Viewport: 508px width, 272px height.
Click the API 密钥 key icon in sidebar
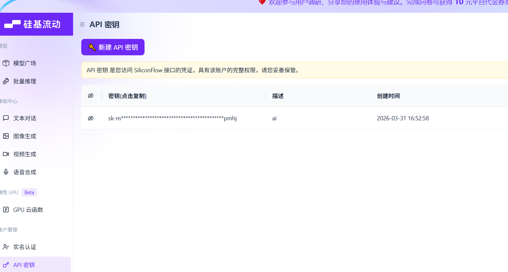click(x=6, y=265)
